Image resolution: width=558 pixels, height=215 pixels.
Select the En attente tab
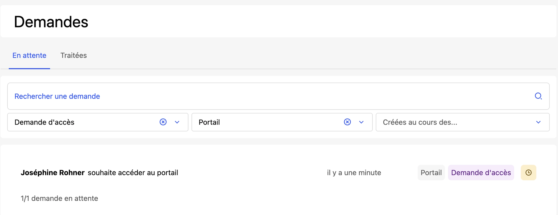(29, 55)
